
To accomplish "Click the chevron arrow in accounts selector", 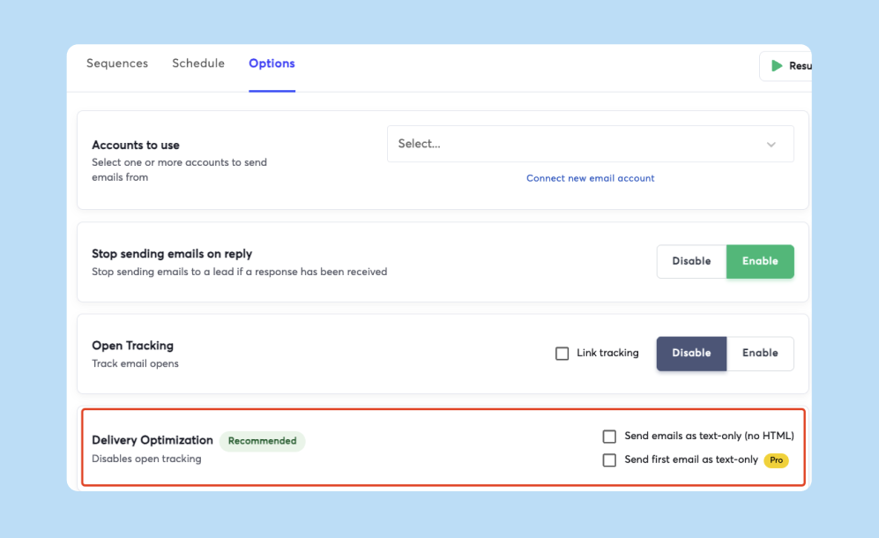I will (771, 145).
